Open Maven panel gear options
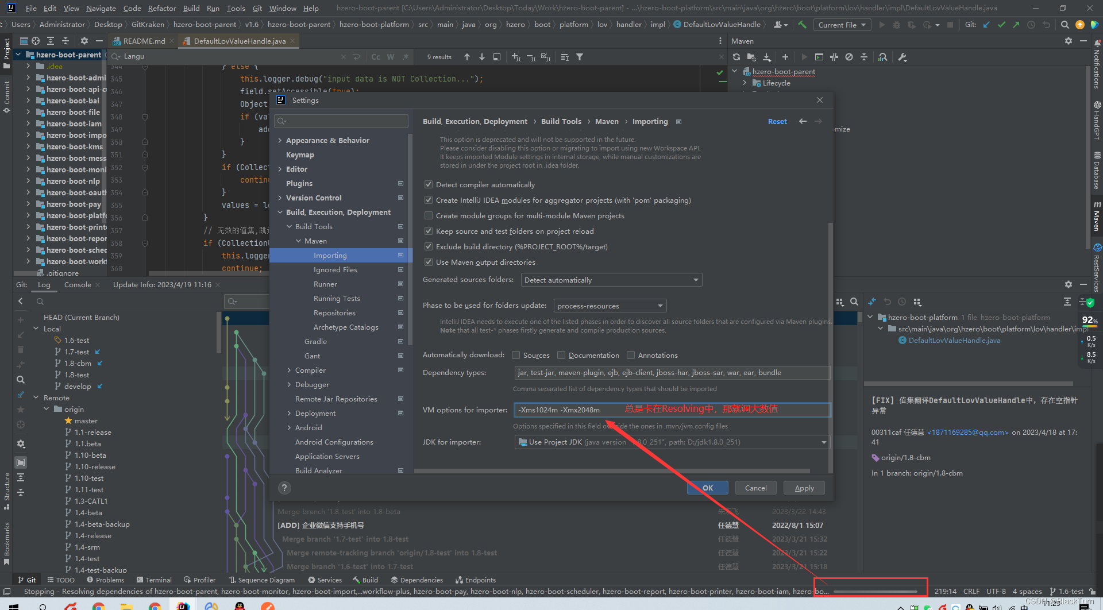The image size is (1103, 610). 1069,41
